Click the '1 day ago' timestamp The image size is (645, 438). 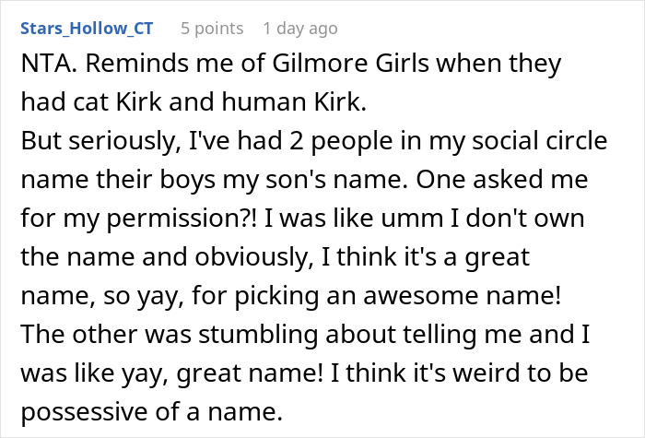pyautogui.click(x=299, y=29)
